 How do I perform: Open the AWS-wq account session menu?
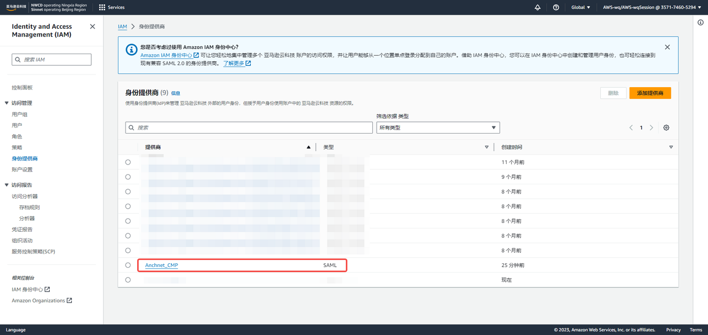pos(653,7)
